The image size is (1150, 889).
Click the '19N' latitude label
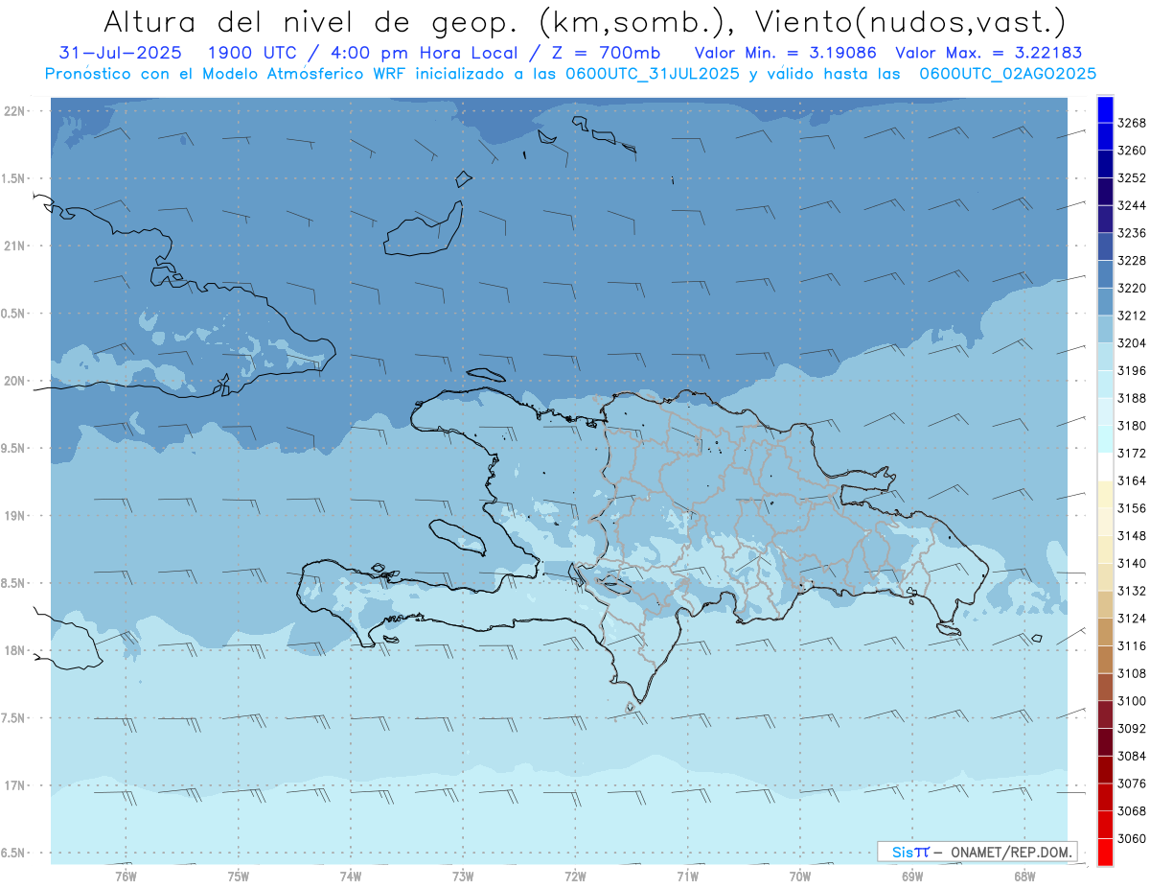(x=16, y=516)
